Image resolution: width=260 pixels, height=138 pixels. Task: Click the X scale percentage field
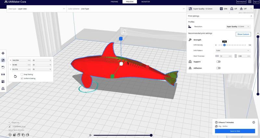(42, 60)
